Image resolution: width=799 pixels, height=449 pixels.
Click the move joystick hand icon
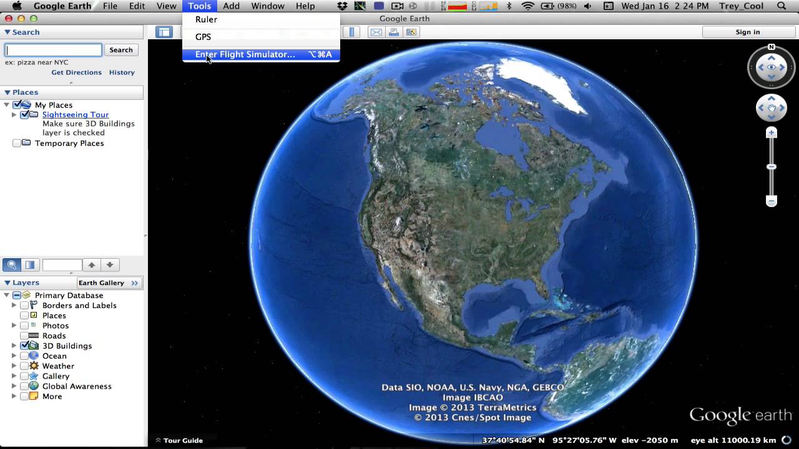772,109
